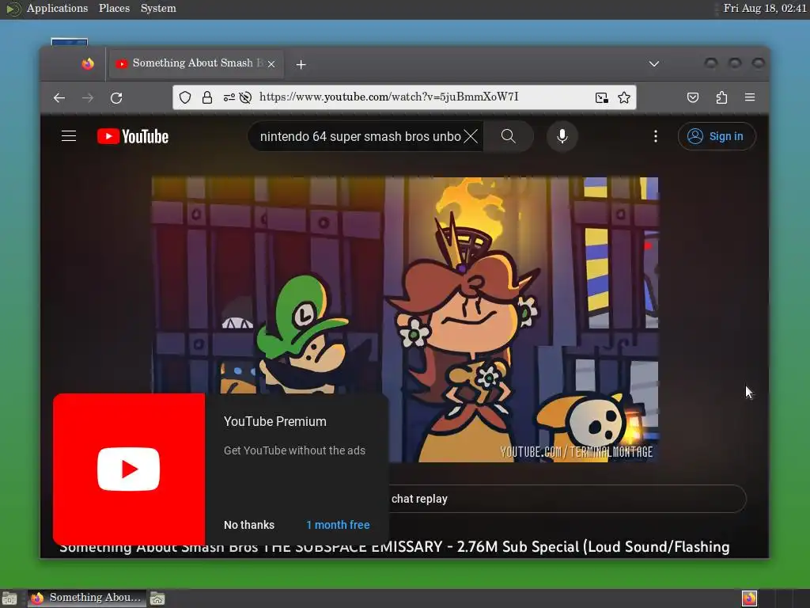Click the Get YouTube without the ads text
This screenshot has width=810, height=608.
294,450
